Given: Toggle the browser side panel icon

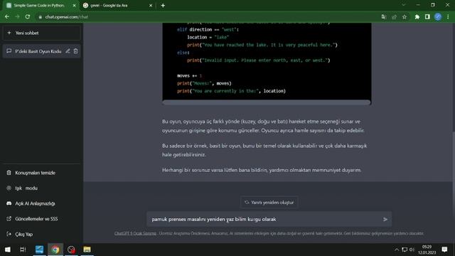Looking at the screenshot, I should [427, 17].
